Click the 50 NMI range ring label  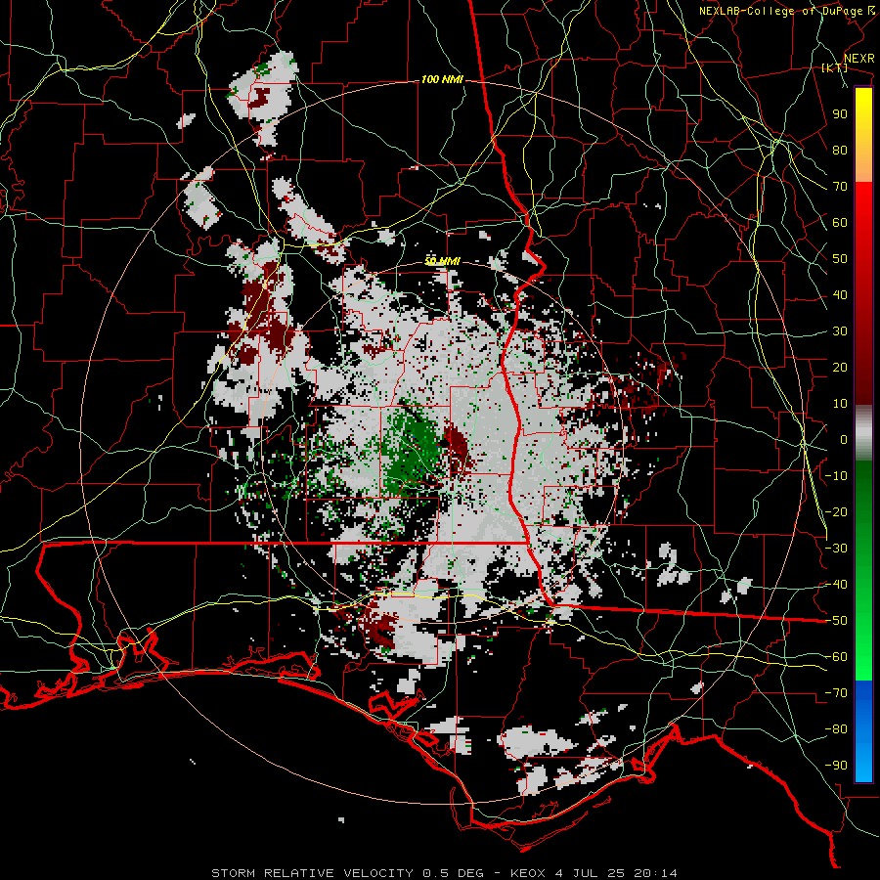442,261
